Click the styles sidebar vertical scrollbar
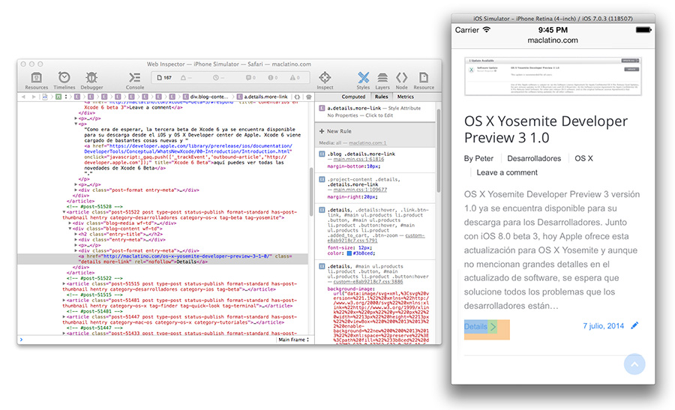The height and width of the screenshot is (410, 675). 439,151
